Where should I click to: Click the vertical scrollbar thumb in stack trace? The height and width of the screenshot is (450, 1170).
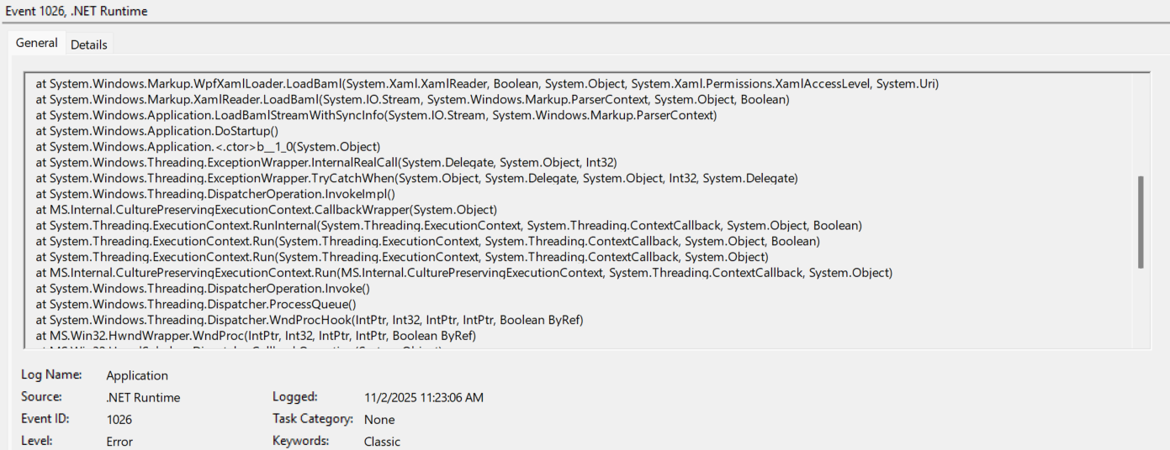click(1141, 222)
